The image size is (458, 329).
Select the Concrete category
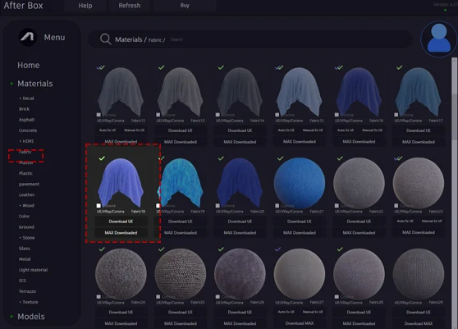pyautogui.click(x=28, y=130)
